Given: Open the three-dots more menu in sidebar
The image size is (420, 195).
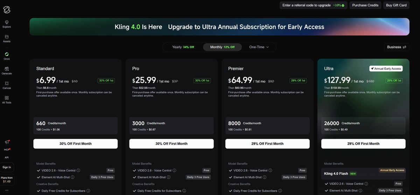Looking at the screenshot, I should [x=7, y=190].
